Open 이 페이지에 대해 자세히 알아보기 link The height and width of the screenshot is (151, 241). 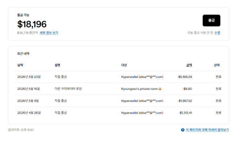[x=207, y=130]
